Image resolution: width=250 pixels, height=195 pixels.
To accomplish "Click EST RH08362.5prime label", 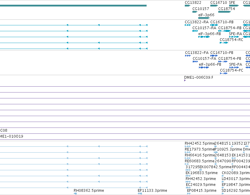I will pos(89,191).
